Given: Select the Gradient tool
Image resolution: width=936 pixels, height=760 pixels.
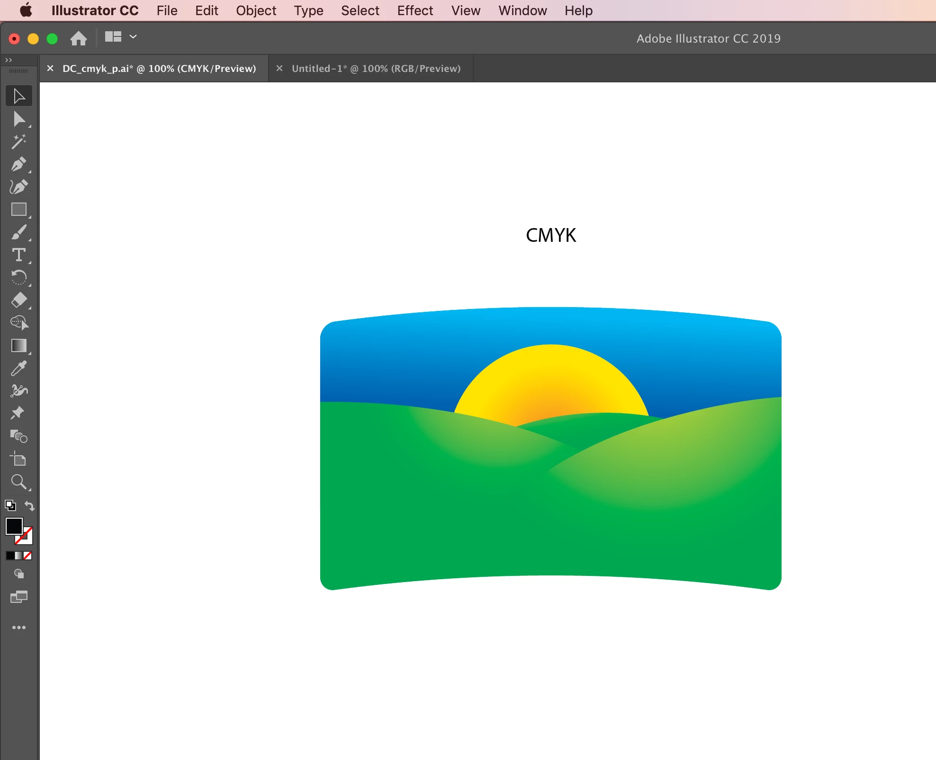Looking at the screenshot, I should click(19, 345).
